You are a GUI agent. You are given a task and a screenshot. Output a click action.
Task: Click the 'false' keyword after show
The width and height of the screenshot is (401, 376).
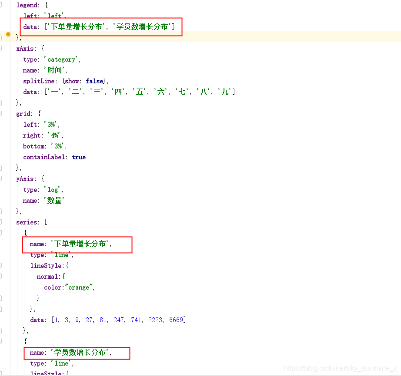[94, 81]
